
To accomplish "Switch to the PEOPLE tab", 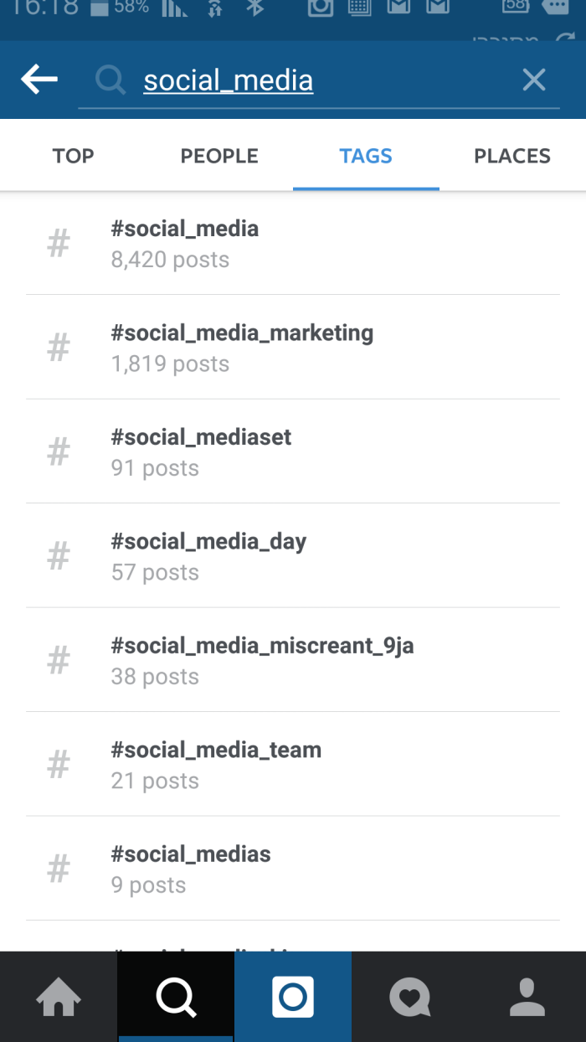I will (219, 156).
